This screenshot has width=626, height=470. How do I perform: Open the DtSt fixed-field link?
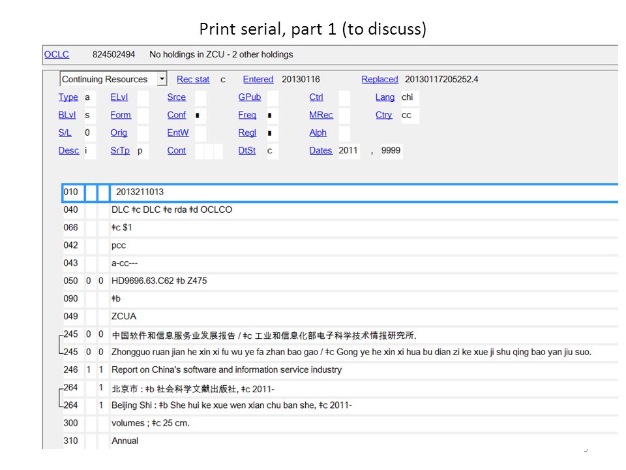tap(247, 151)
